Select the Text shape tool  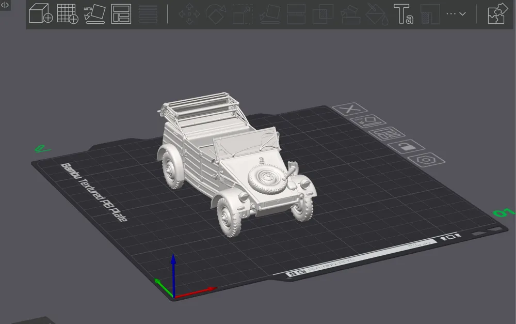(x=404, y=14)
